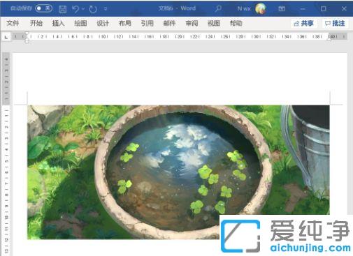
Task: Click the tab stop selector icon
Action: tap(6, 37)
